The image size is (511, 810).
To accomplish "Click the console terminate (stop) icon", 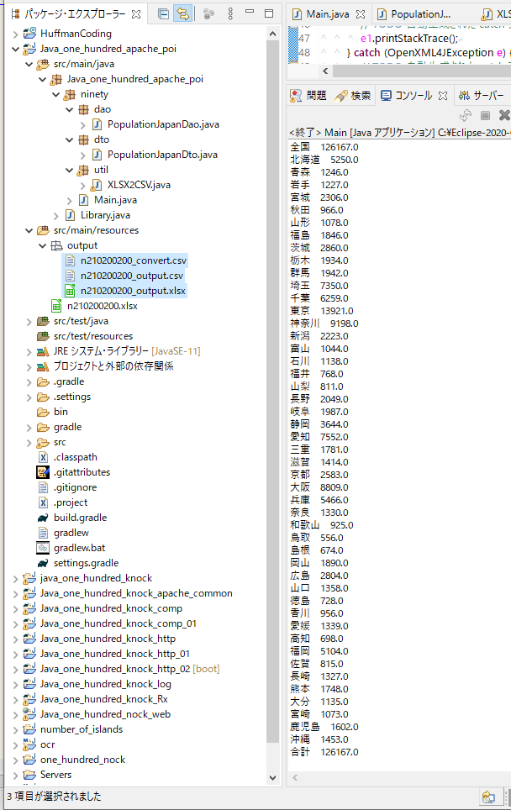I will (485, 115).
